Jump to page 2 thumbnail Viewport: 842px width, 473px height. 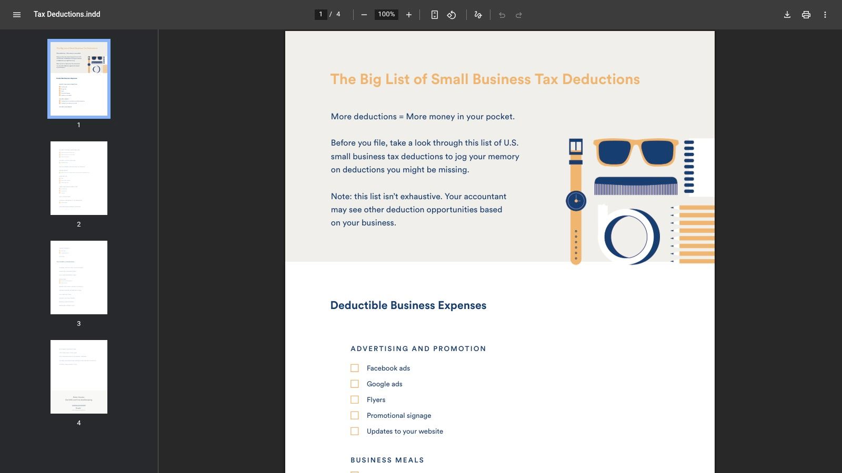click(79, 178)
